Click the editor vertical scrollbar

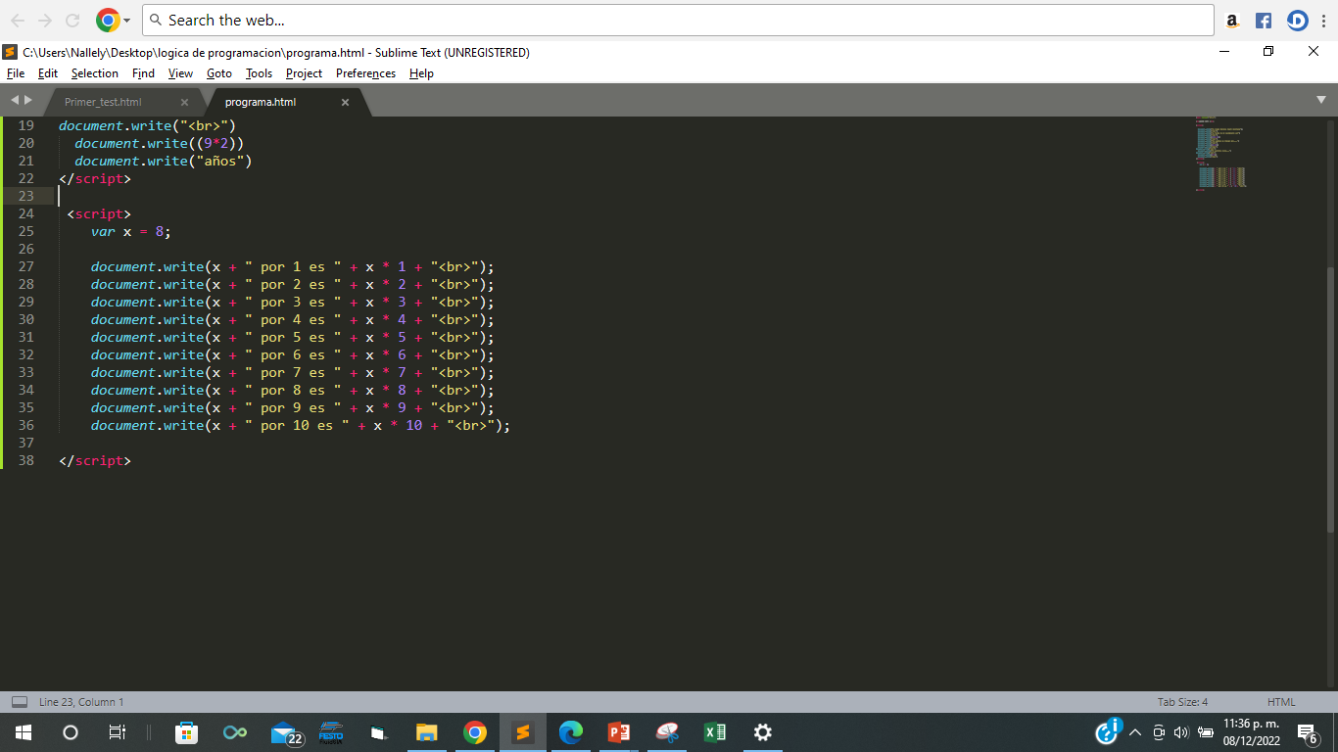(x=1330, y=399)
